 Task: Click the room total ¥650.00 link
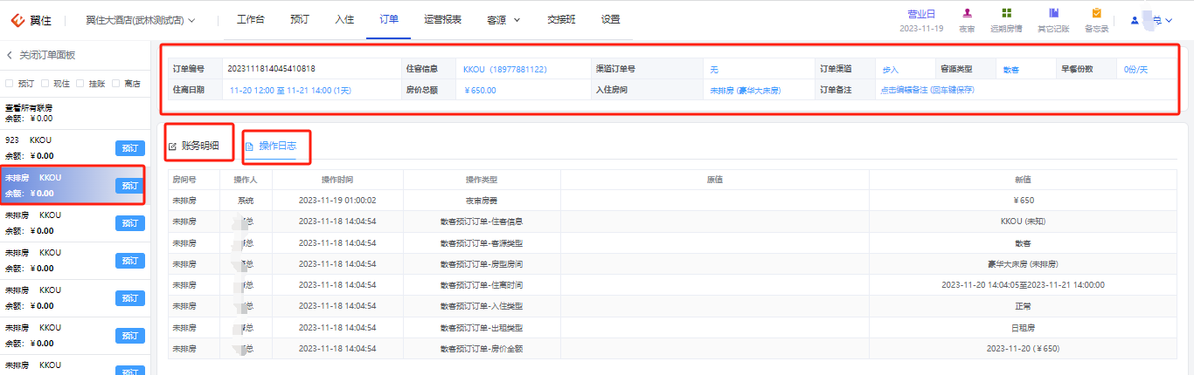coord(480,90)
